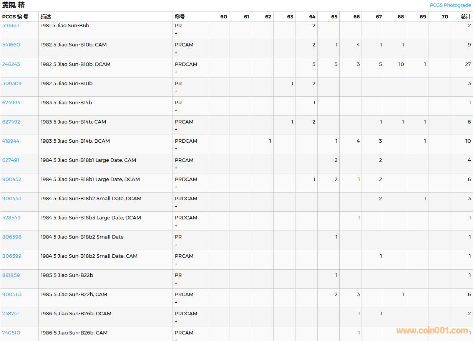The height and width of the screenshot is (341, 473).
Task: Click the 称号 column header
Action: pyautogui.click(x=180, y=17)
